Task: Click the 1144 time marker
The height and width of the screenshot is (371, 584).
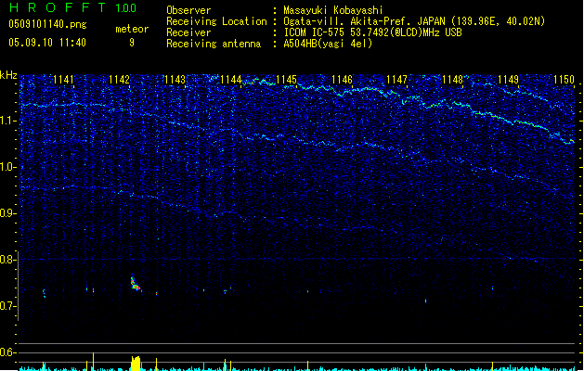Action: point(230,80)
